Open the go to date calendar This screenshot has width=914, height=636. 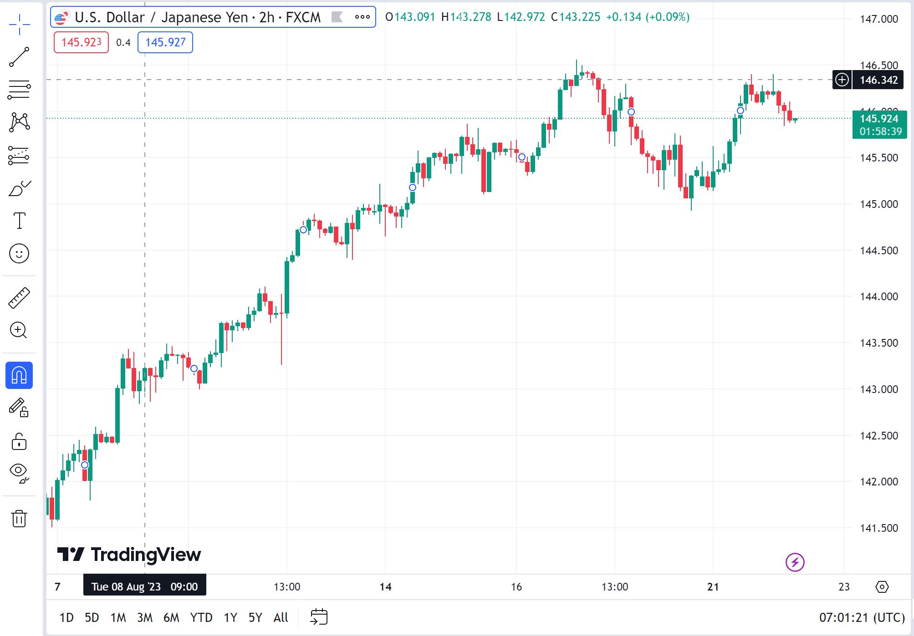pos(319,617)
